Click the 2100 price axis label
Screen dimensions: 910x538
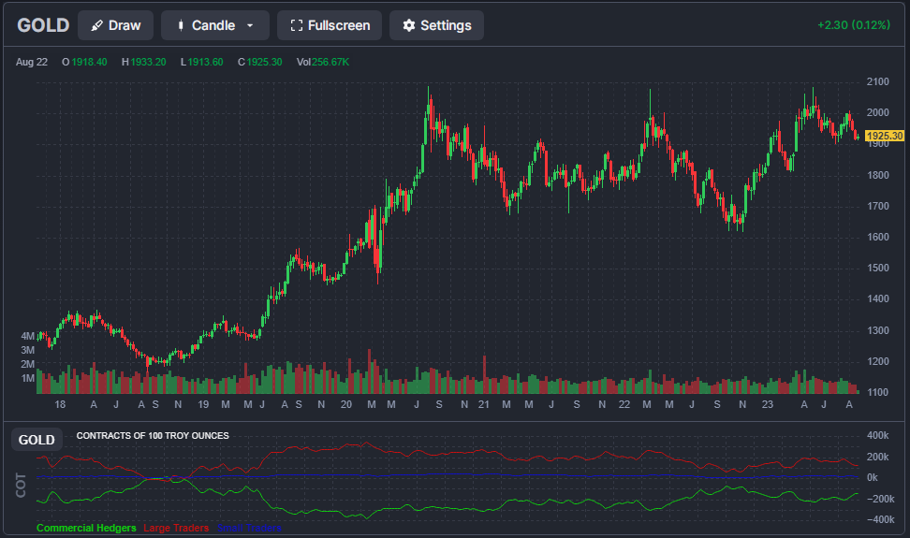878,81
